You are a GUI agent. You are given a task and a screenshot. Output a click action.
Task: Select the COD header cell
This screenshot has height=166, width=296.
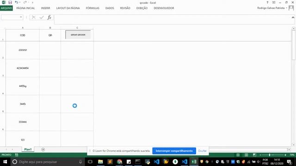click(23, 35)
